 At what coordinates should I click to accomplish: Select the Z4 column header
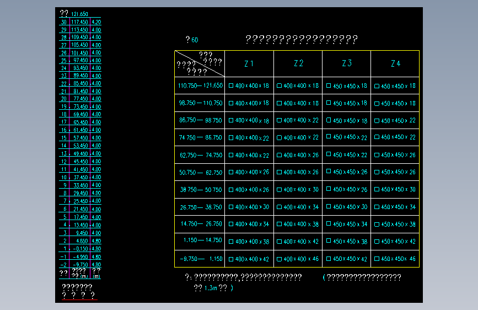(395, 63)
